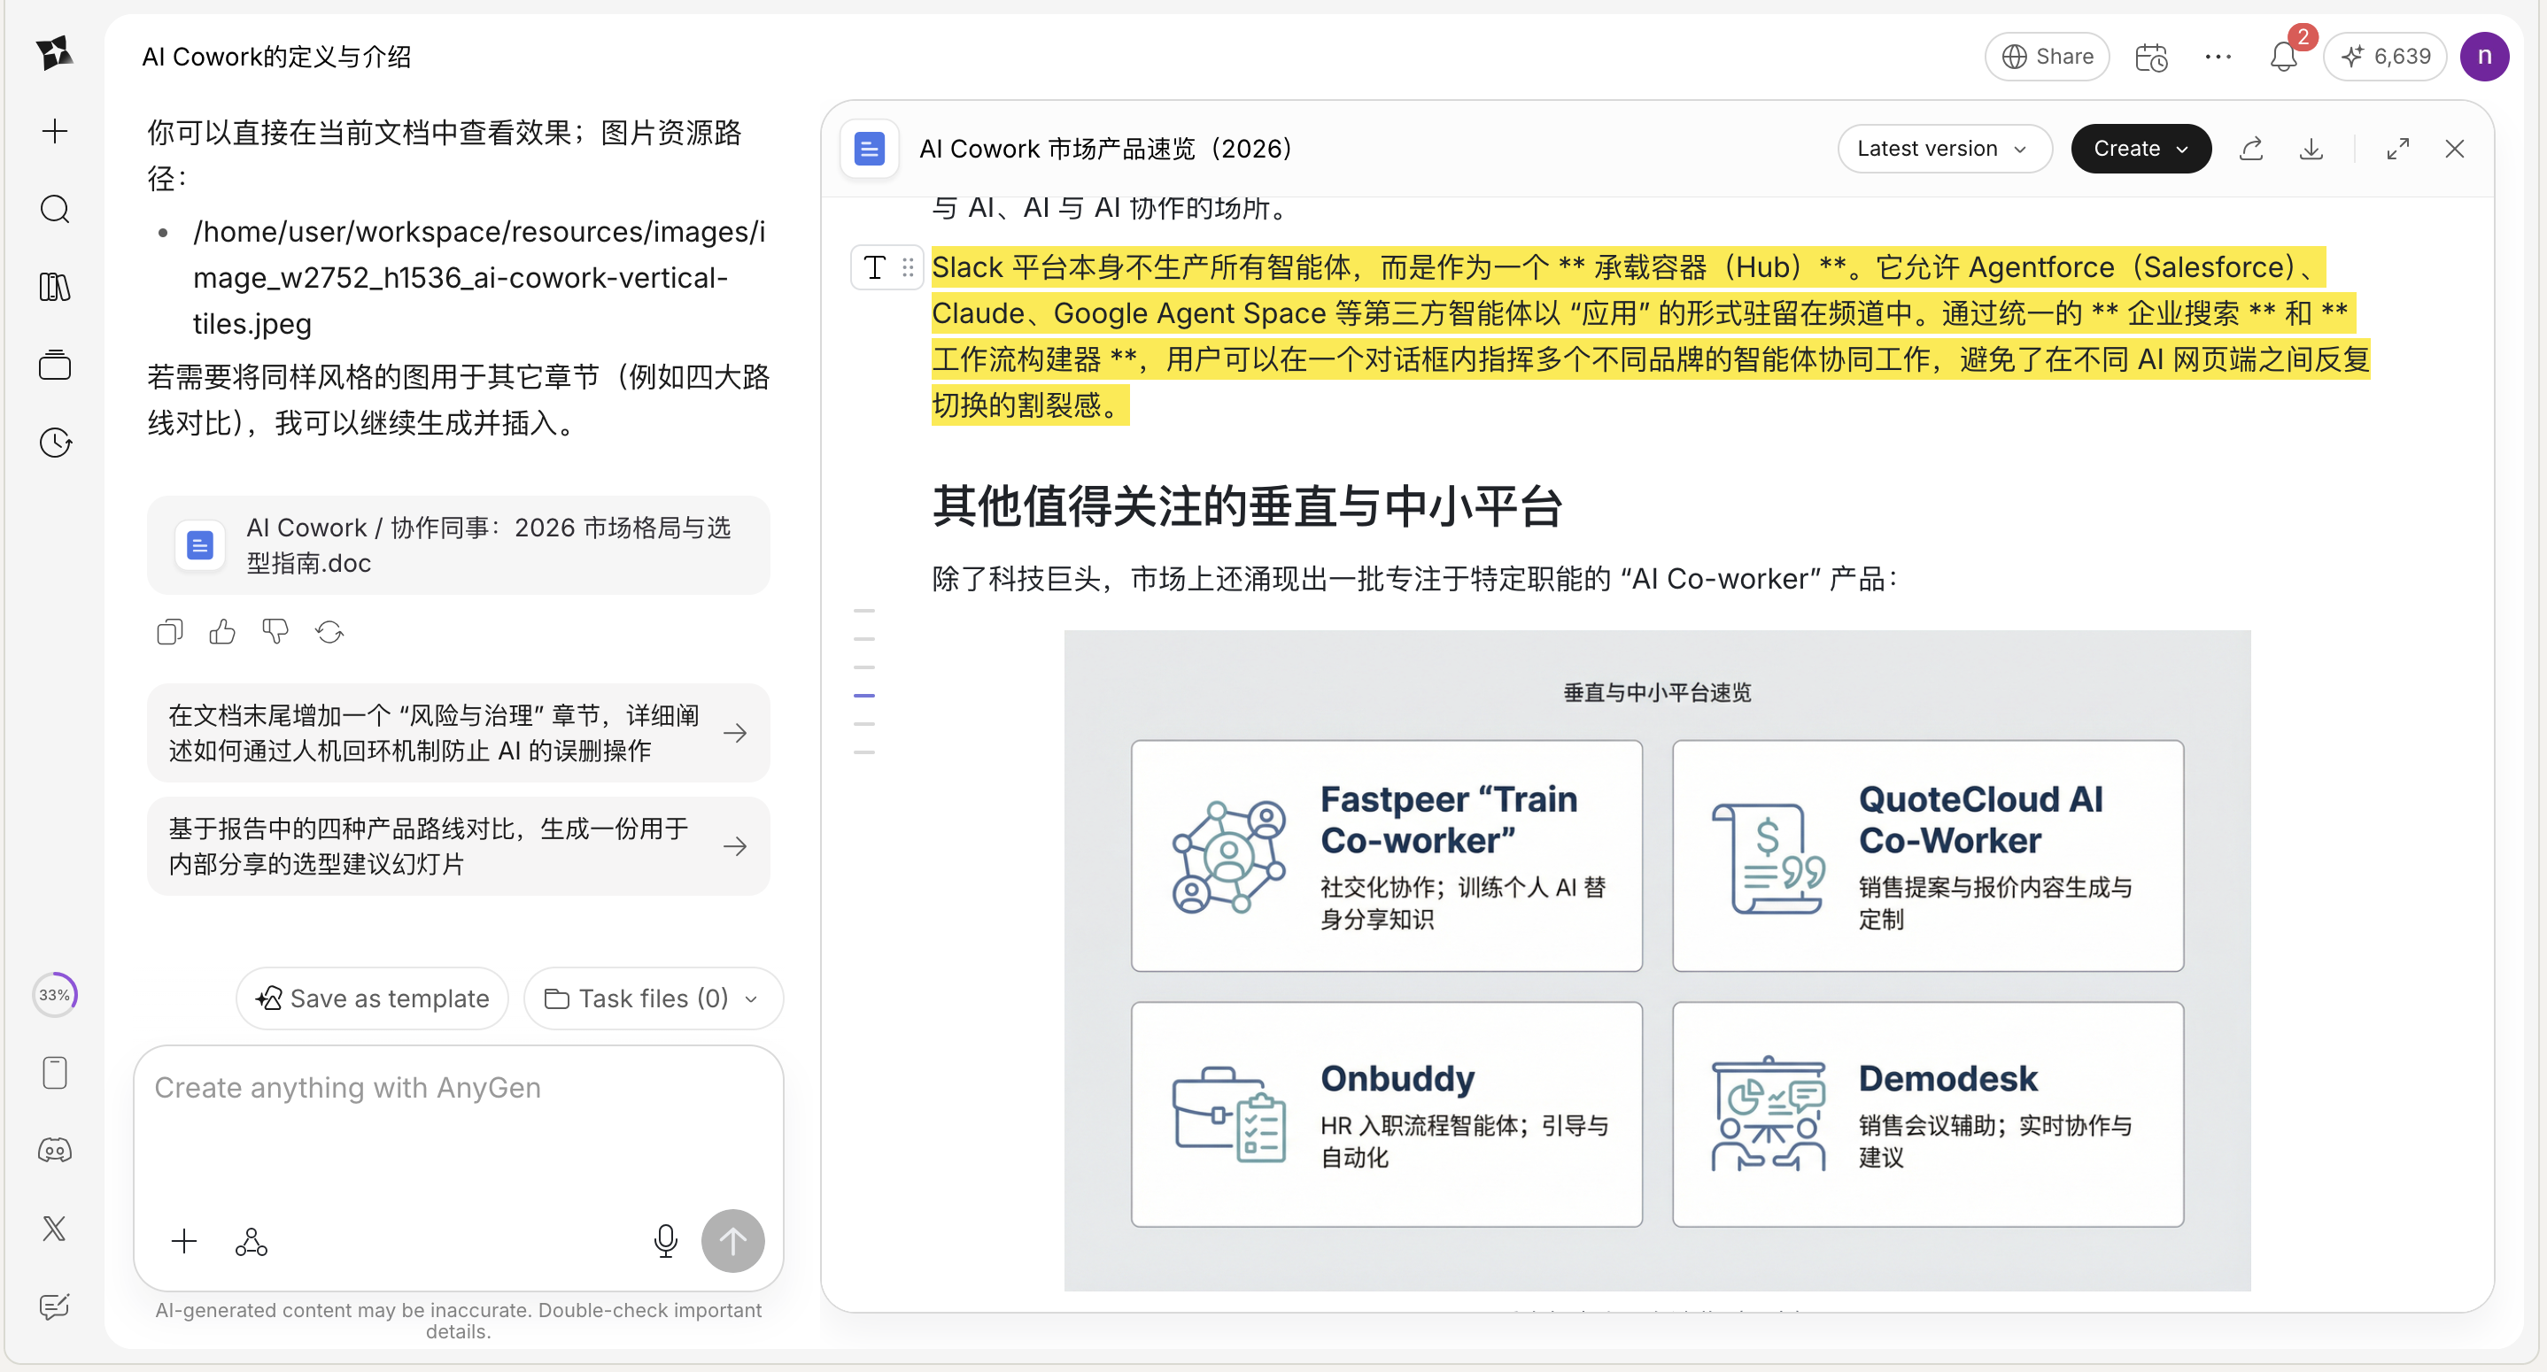Open history via the clock icon in sidebar

pyautogui.click(x=54, y=443)
